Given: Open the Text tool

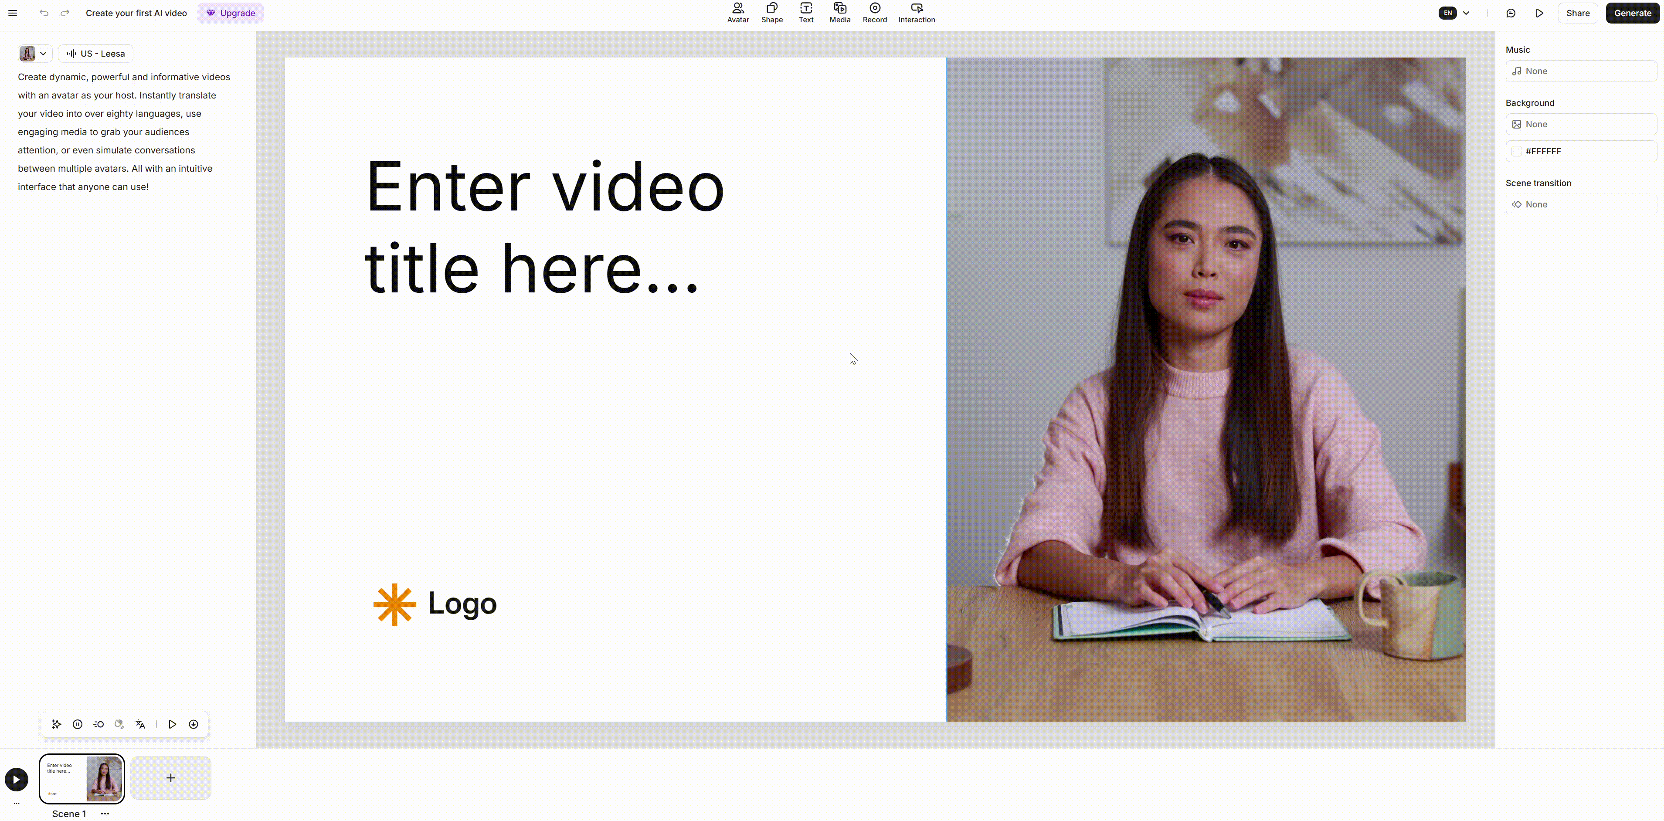Looking at the screenshot, I should tap(805, 13).
